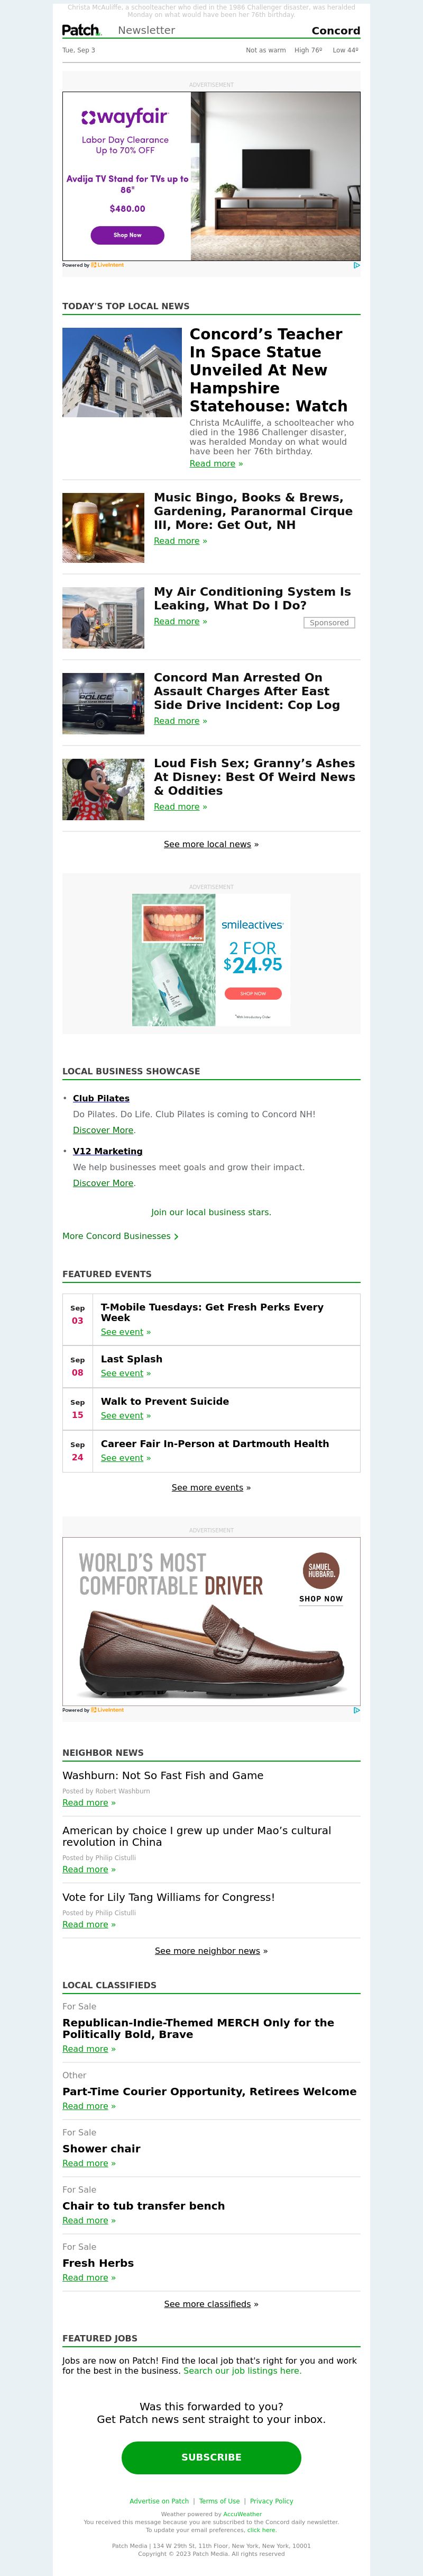Open Club Pilates business link
This screenshot has width=423, height=2576.
101,1098
